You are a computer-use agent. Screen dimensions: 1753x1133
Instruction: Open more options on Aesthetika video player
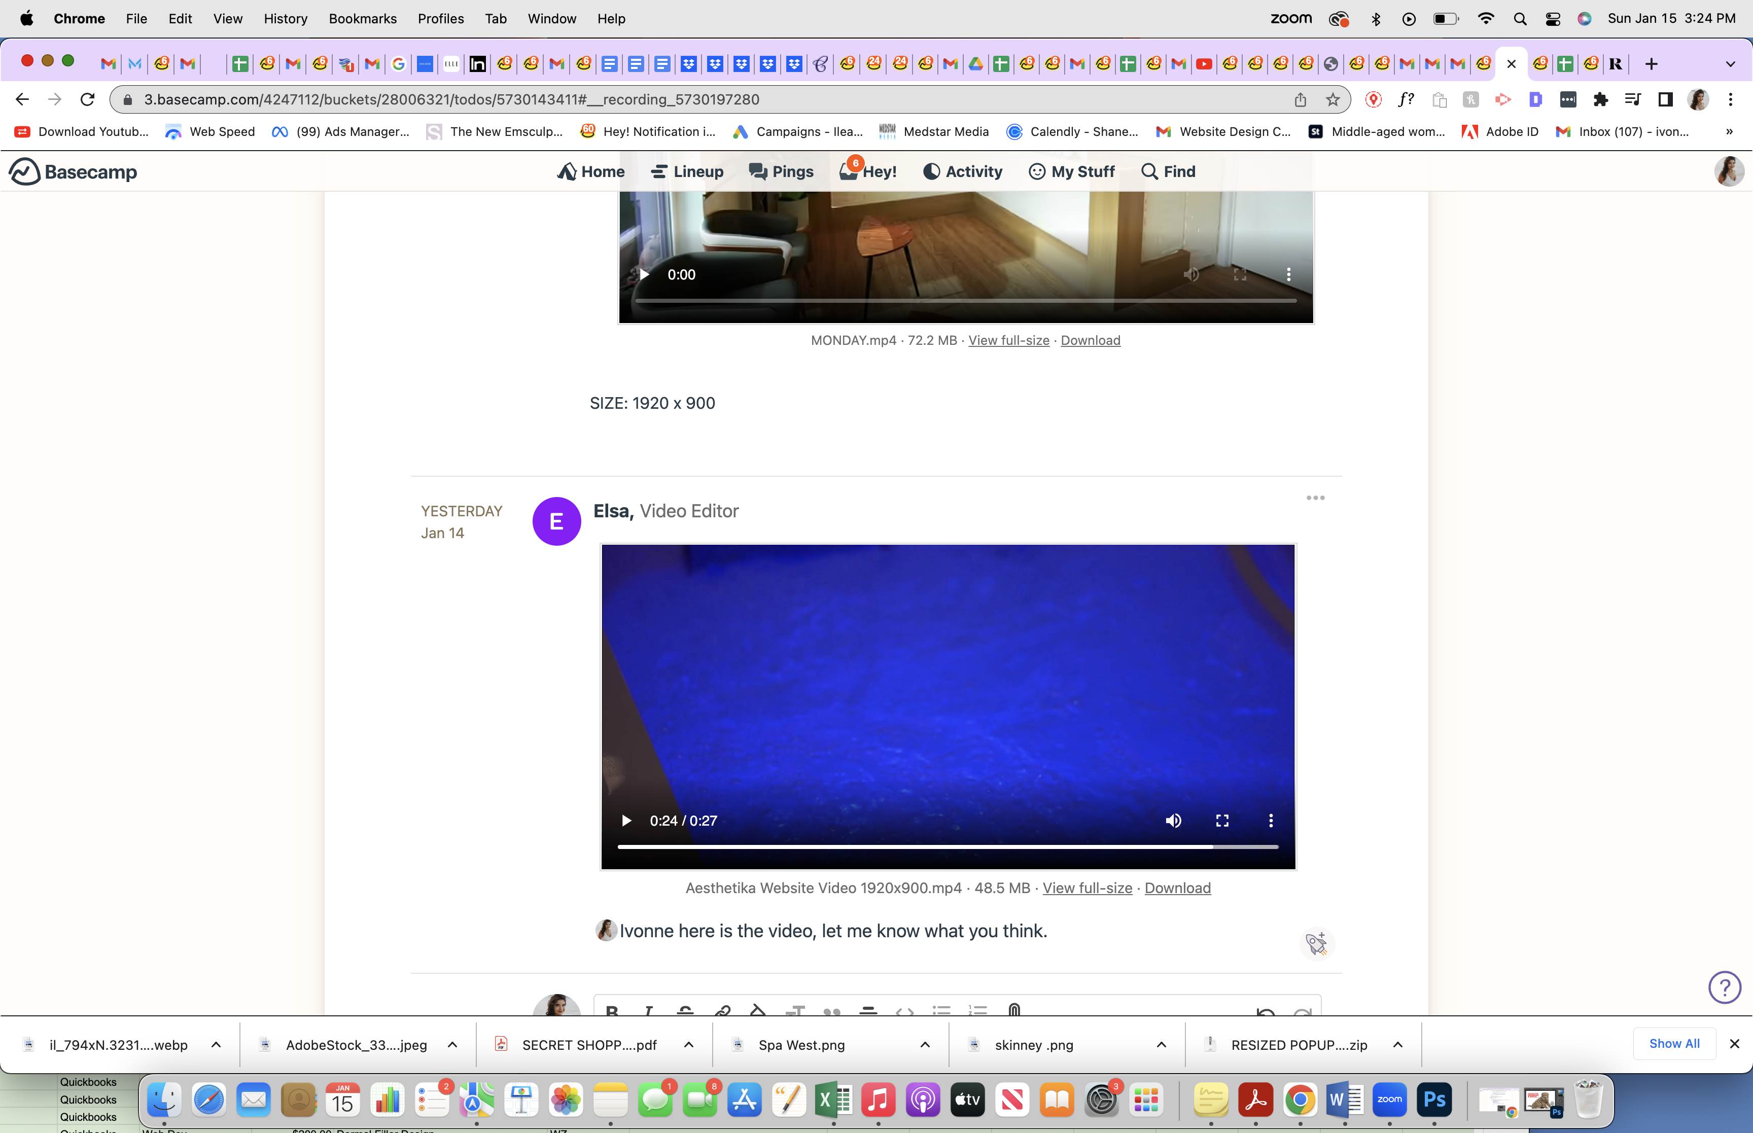point(1271,820)
